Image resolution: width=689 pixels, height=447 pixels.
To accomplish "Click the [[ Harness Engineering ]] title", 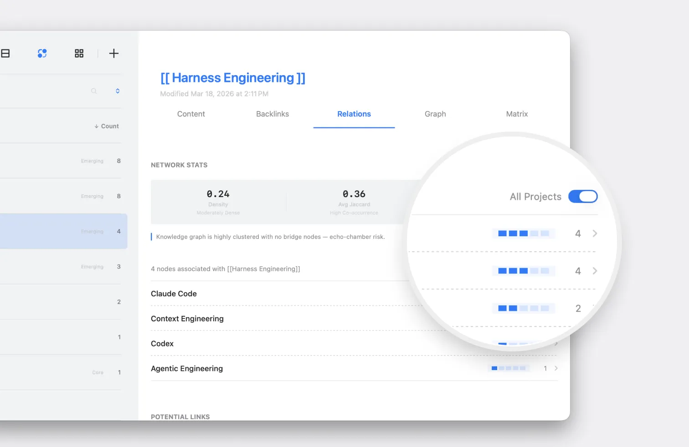I will click(233, 78).
